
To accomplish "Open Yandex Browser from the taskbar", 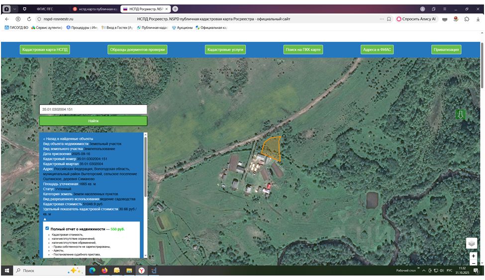I will [x=141, y=271].
